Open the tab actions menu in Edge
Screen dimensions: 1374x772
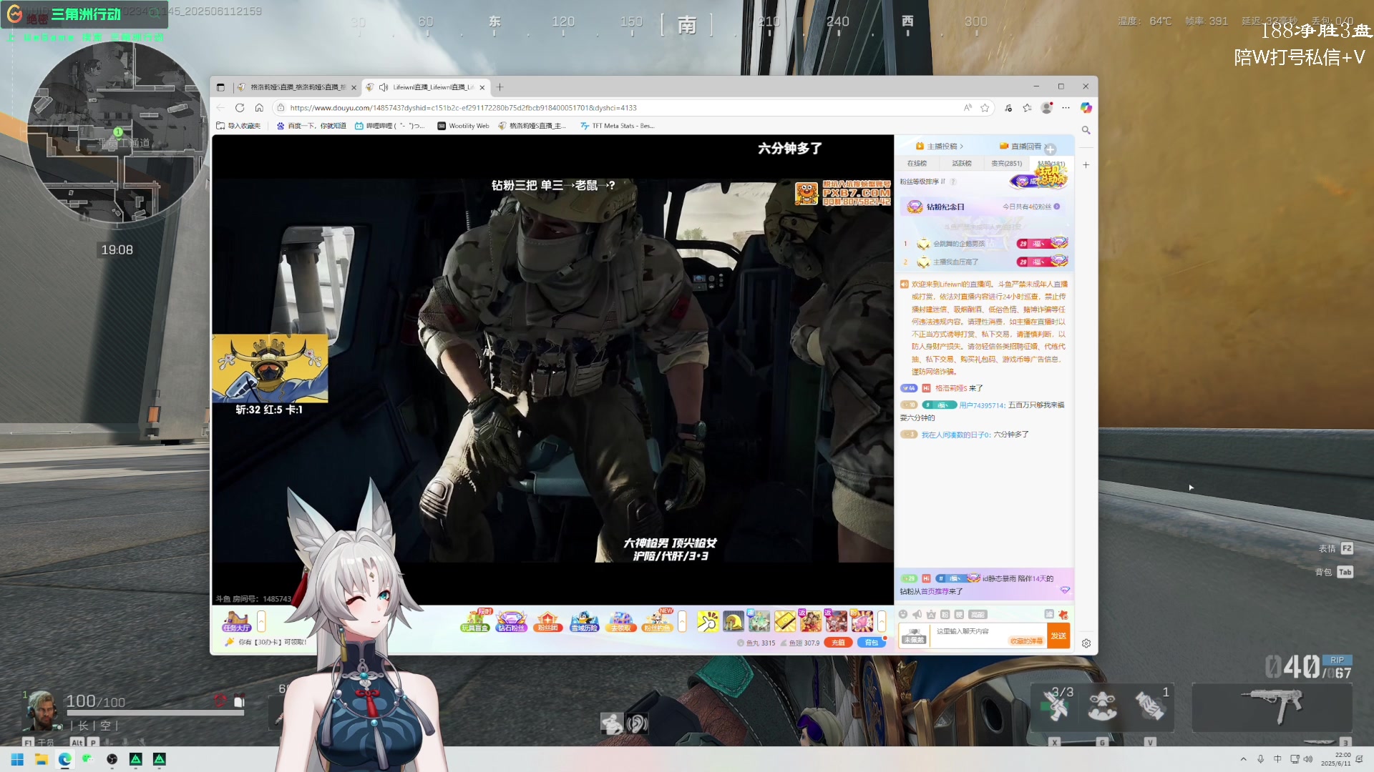click(220, 87)
